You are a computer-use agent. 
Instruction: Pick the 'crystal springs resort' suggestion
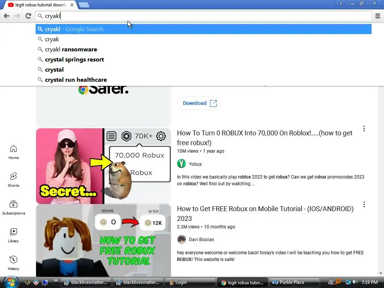[204, 60]
